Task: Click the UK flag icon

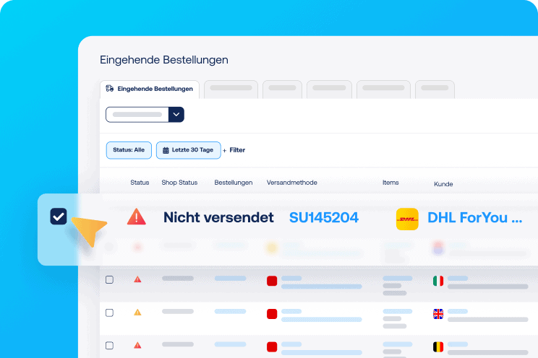Action: click(437, 313)
